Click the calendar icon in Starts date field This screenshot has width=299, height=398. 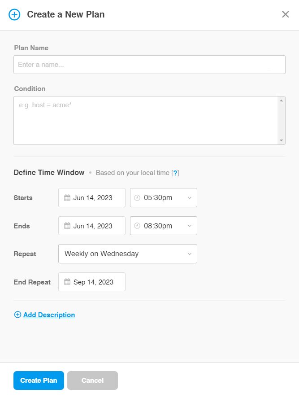point(67,198)
